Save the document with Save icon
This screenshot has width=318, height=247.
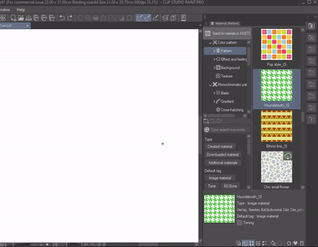click(x=29, y=18)
